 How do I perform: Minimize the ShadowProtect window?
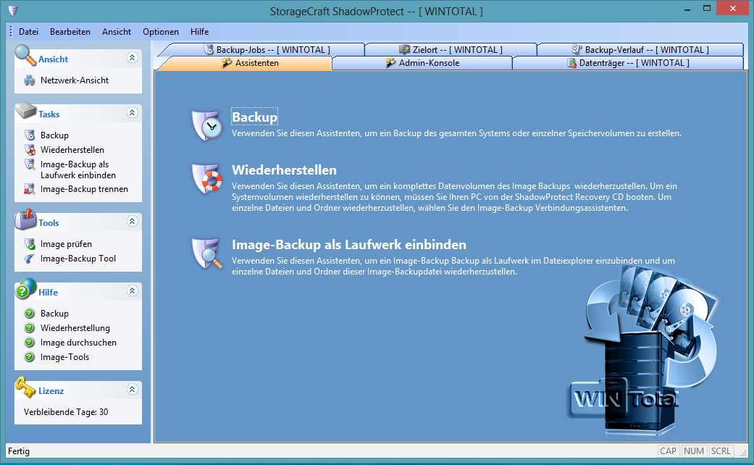[687, 9]
